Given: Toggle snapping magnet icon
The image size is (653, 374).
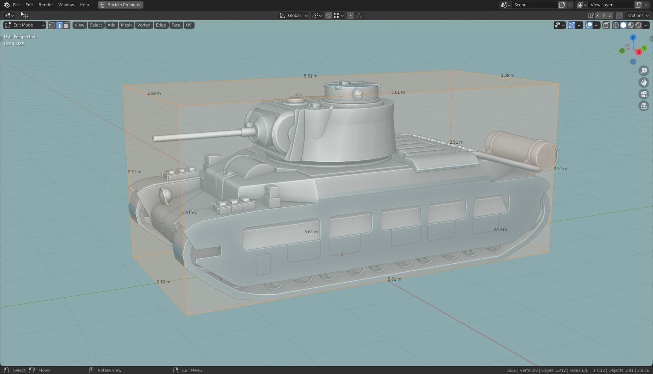Looking at the screenshot, I should (329, 15).
